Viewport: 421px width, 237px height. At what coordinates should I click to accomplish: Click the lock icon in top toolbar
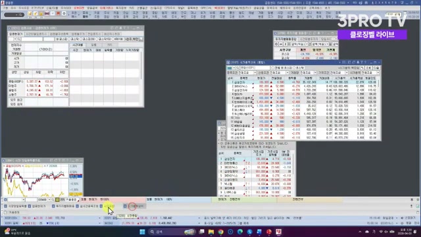tap(41, 13)
